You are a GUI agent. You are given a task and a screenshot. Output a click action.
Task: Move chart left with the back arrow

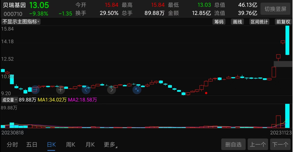[x=86, y=90]
